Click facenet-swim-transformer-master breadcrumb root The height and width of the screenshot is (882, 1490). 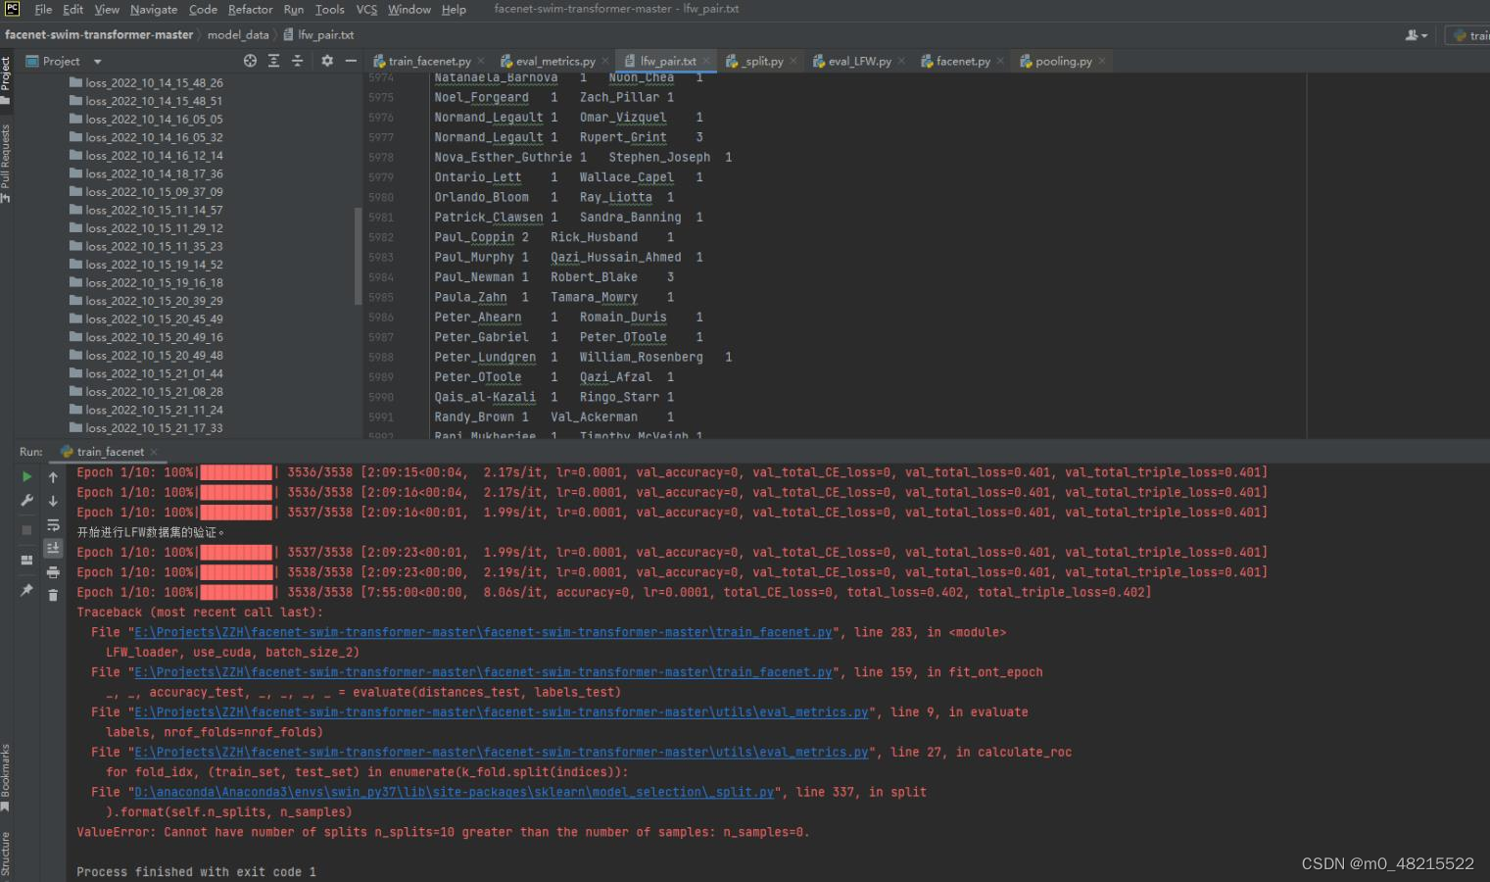pos(99,35)
